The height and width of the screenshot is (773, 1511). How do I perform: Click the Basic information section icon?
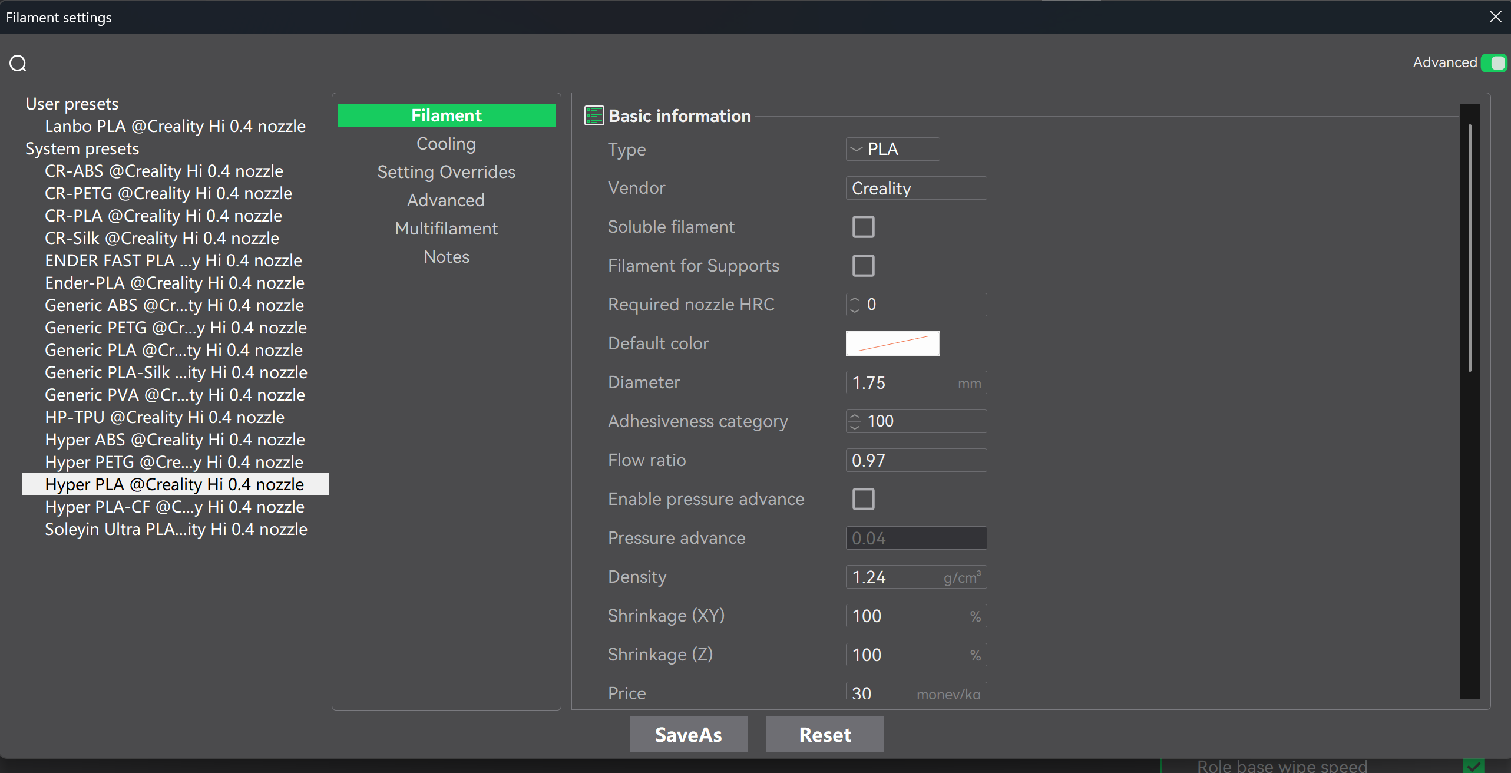[594, 115]
